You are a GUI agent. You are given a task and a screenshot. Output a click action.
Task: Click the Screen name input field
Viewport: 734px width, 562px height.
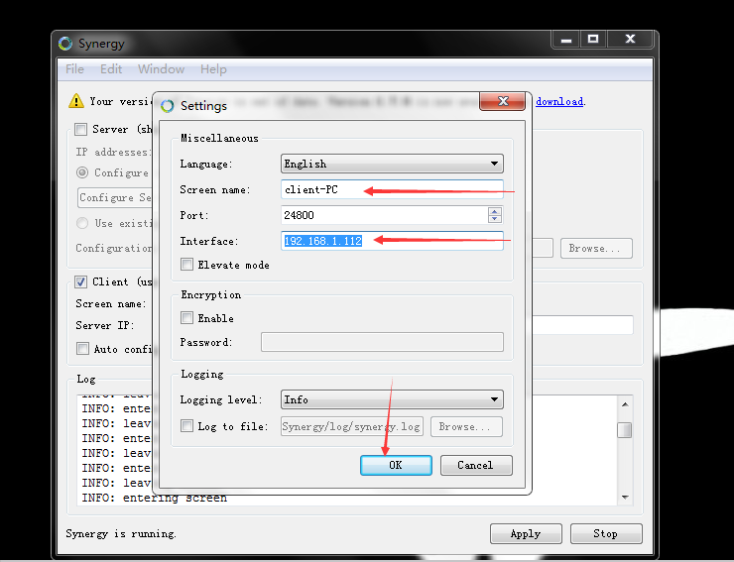point(392,189)
